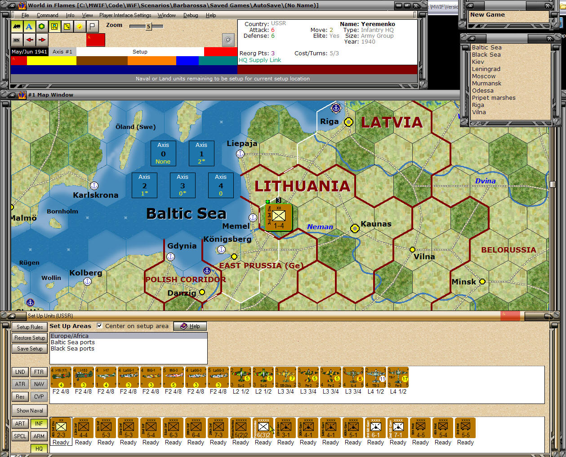
Task: Select Murmansk in the location list
Action: pos(486,84)
